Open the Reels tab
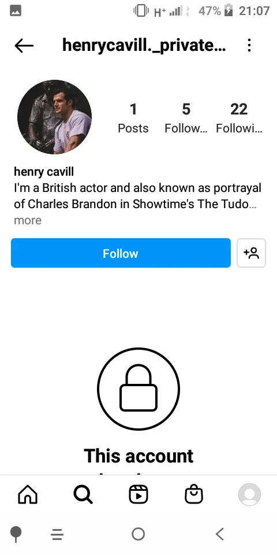Image resolution: width=277 pixels, height=555 pixels. click(138, 494)
